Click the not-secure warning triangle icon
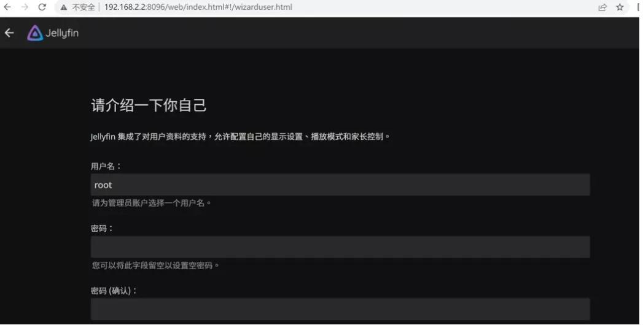 tap(64, 7)
